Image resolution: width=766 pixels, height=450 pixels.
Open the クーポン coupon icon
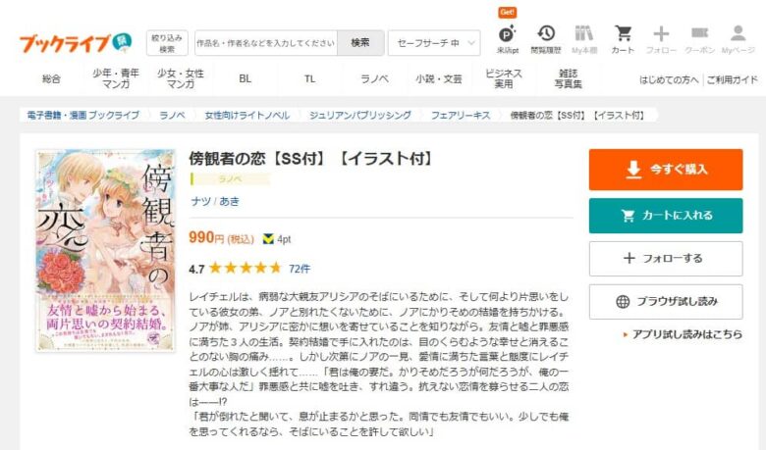(x=699, y=39)
